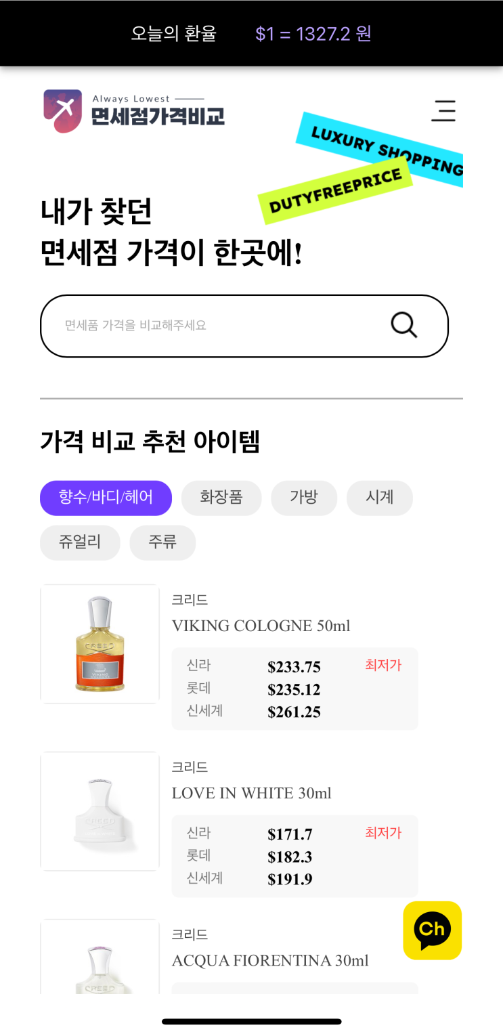The height and width of the screenshot is (1034, 503).
Task: Switch to the 가방 category tab
Action: (304, 498)
